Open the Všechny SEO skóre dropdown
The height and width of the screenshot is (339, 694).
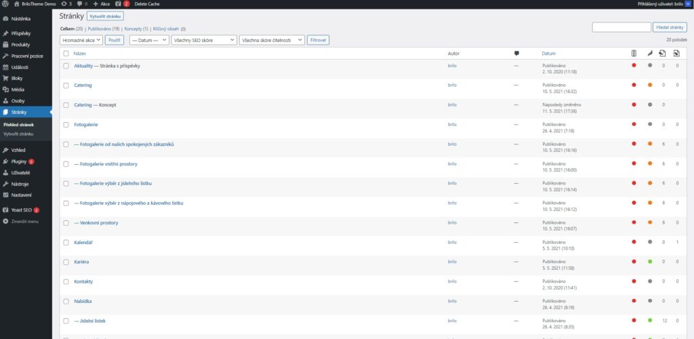203,40
